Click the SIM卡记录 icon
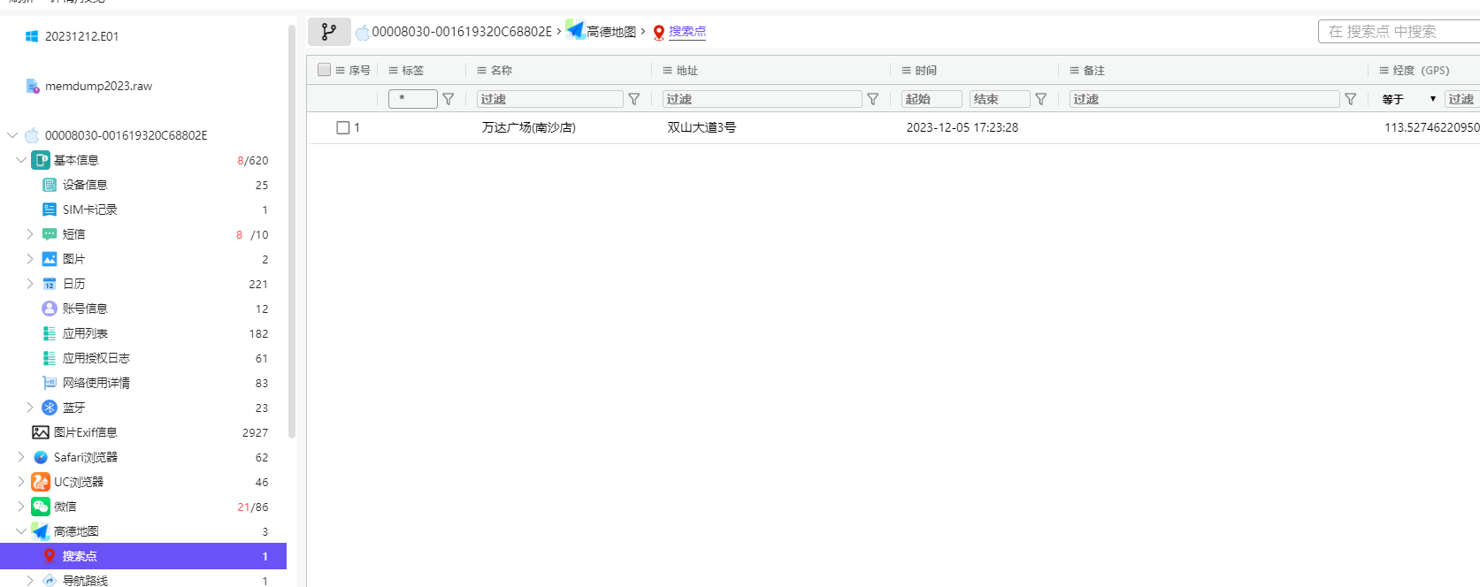The height and width of the screenshot is (587, 1480). pos(50,210)
